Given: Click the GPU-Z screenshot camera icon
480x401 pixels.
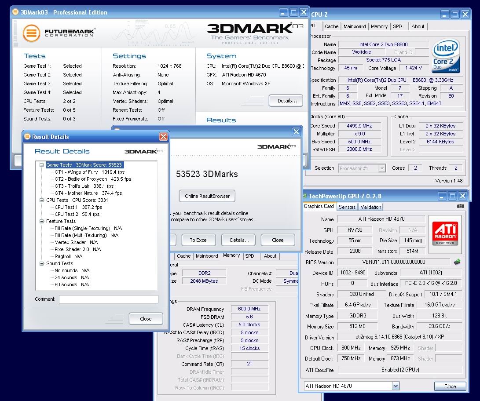Looking at the screenshot, I should point(460,207).
